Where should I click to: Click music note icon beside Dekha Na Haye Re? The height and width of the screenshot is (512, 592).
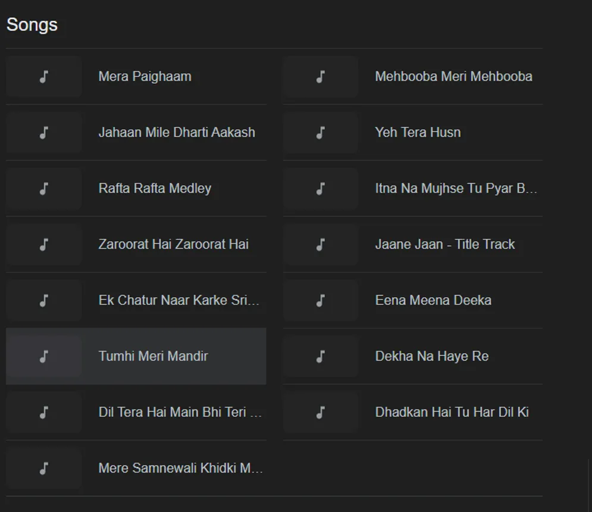coord(320,356)
